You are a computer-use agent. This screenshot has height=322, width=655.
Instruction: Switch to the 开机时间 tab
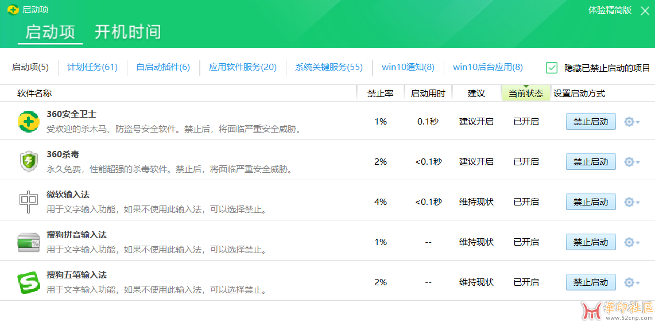pyautogui.click(x=127, y=32)
